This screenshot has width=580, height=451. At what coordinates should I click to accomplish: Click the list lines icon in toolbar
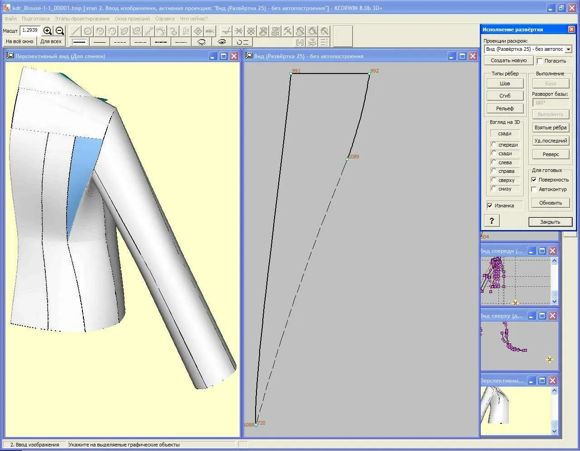click(324, 42)
